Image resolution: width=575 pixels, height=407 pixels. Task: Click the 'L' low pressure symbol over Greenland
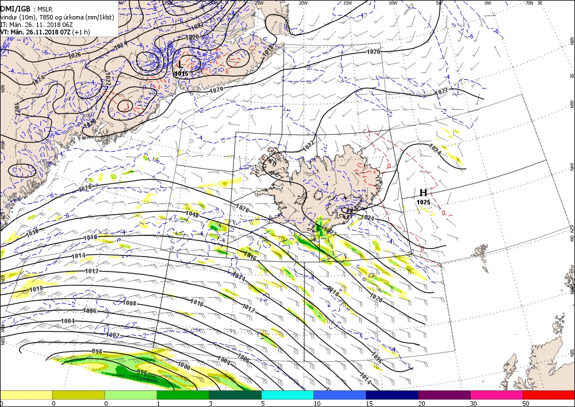pos(180,64)
